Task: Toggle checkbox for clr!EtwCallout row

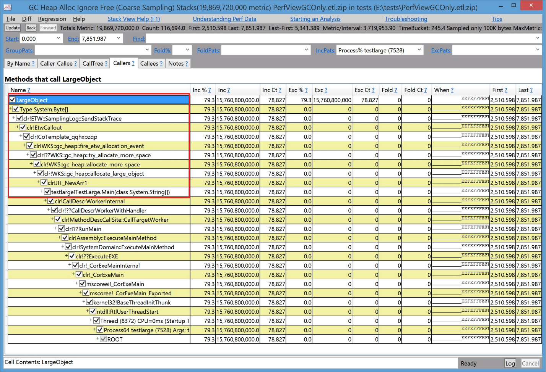Action: pyautogui.click(x=23, y=127)
